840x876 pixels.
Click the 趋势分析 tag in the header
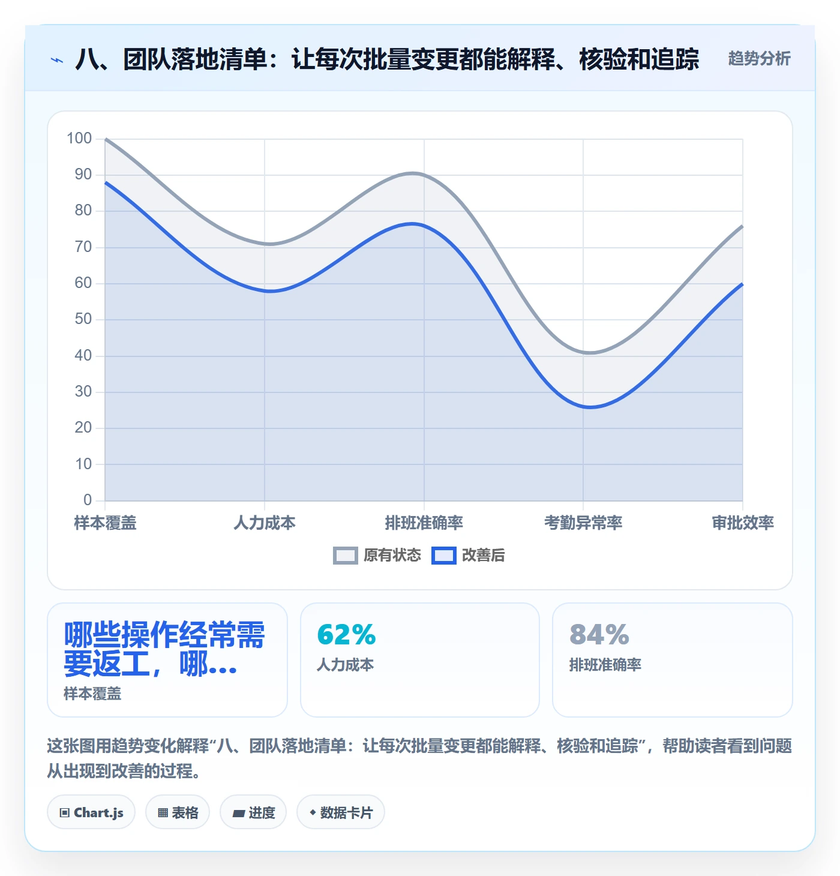click(x=759, y=58)
